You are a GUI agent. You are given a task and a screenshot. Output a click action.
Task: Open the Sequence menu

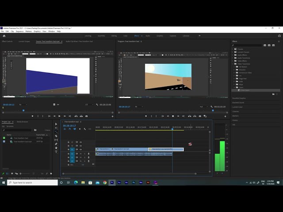(19, 31)
